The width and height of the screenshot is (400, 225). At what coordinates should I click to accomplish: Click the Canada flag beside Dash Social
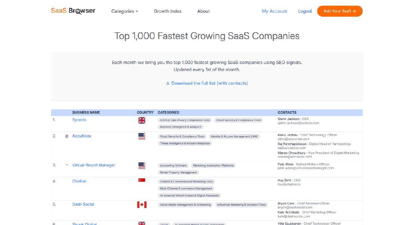pyautogui.click(x=142, y=205)
